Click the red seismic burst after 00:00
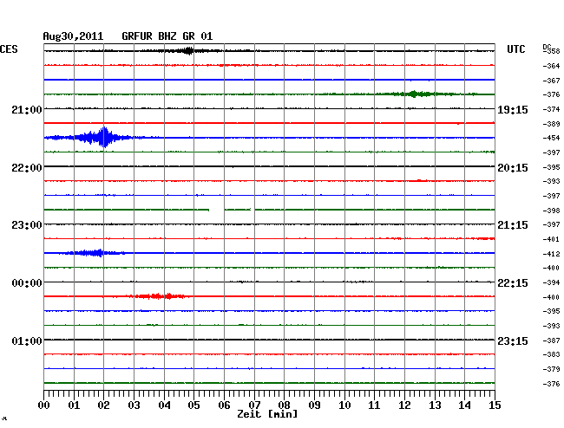The width and height of the screenshot is (564, 428). pyautogui.click(x=158, y=296)
